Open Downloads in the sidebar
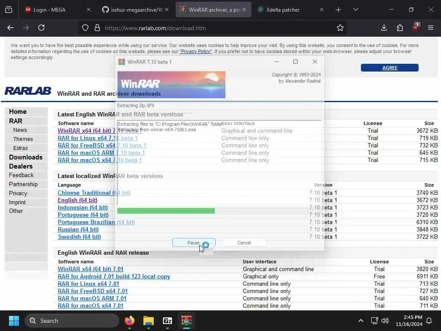Screen dimensions: 441x331 coord(25,157)
